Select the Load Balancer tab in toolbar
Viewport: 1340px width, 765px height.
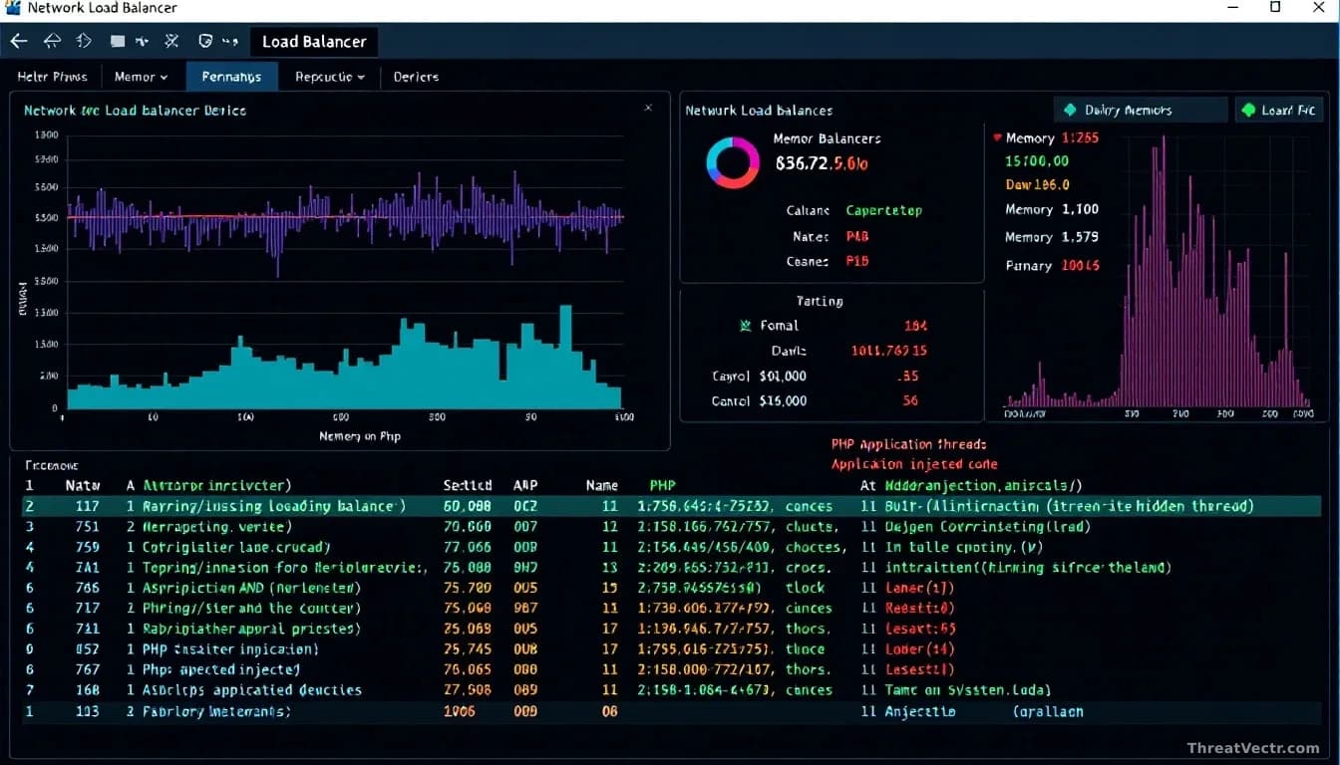click(314, 42)
